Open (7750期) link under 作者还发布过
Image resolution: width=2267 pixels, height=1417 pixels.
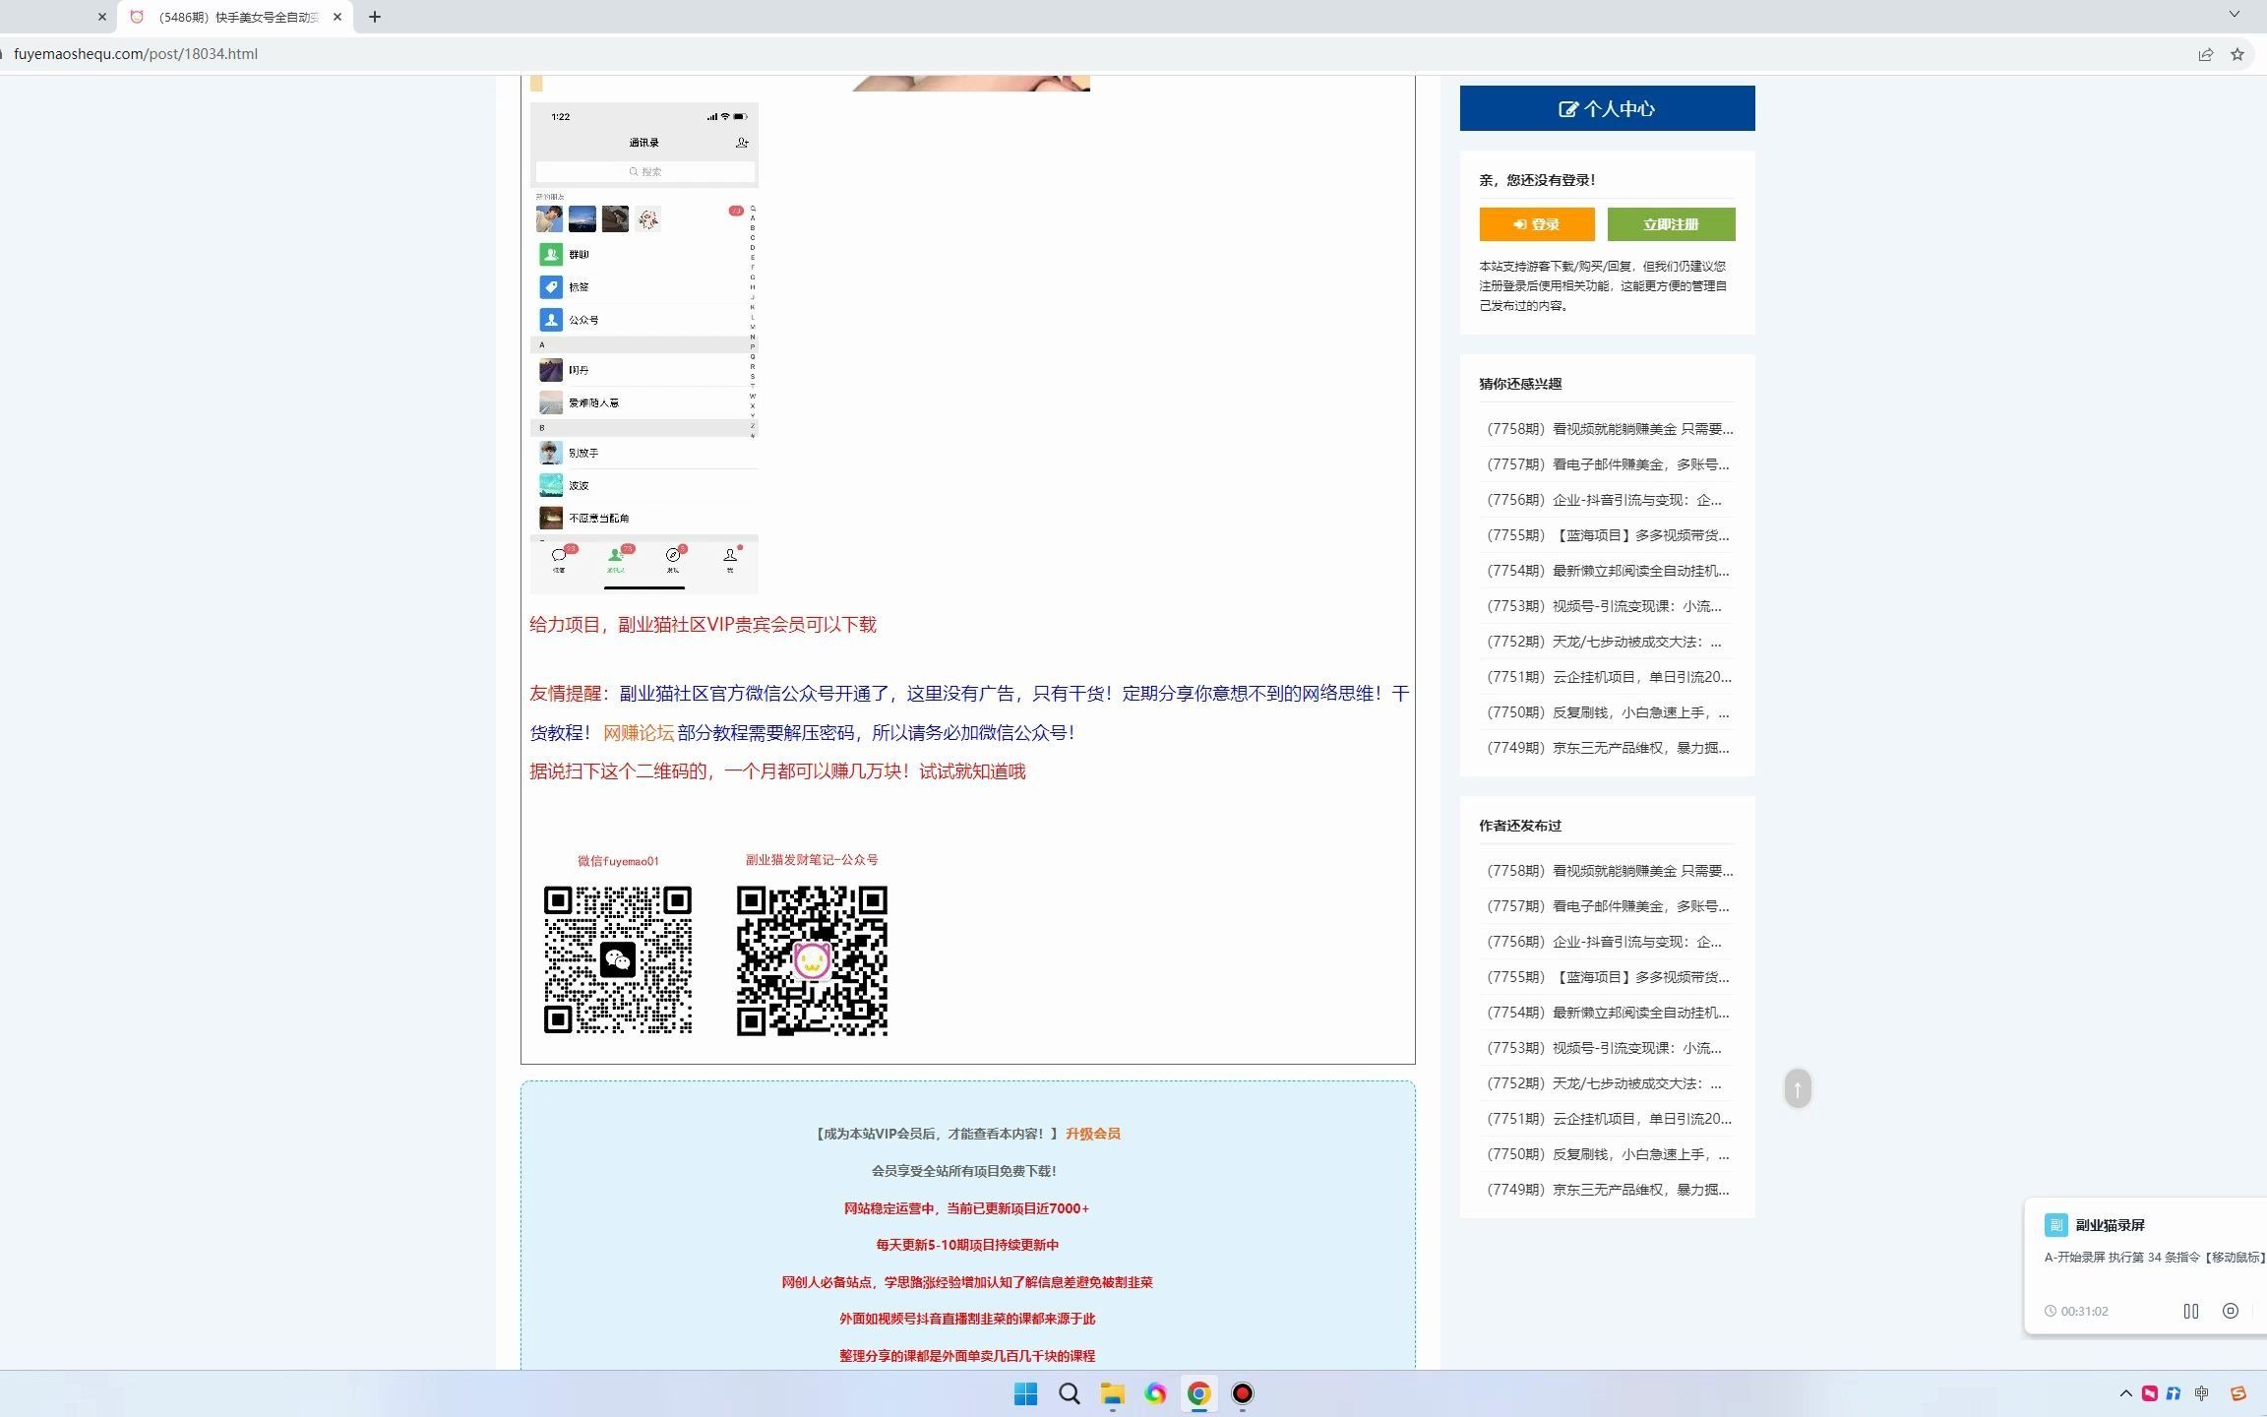click(x=1608, y=1154)
